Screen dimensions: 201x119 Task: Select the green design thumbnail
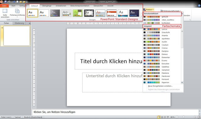78,13
